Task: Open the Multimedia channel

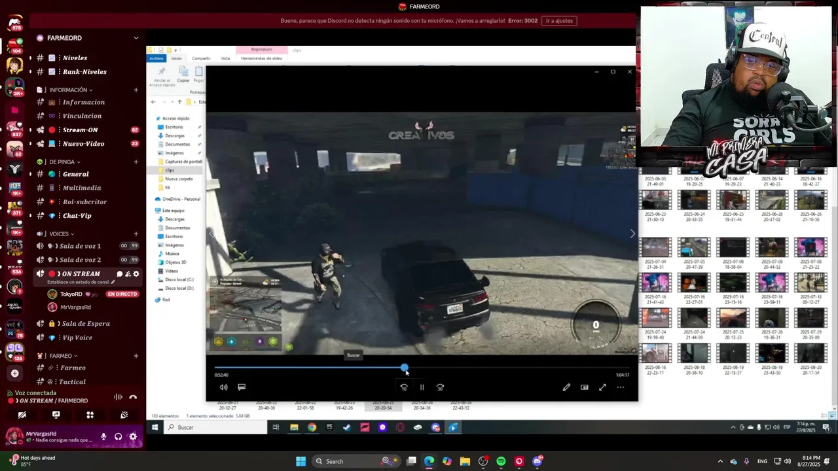Action: click(88, 188)
